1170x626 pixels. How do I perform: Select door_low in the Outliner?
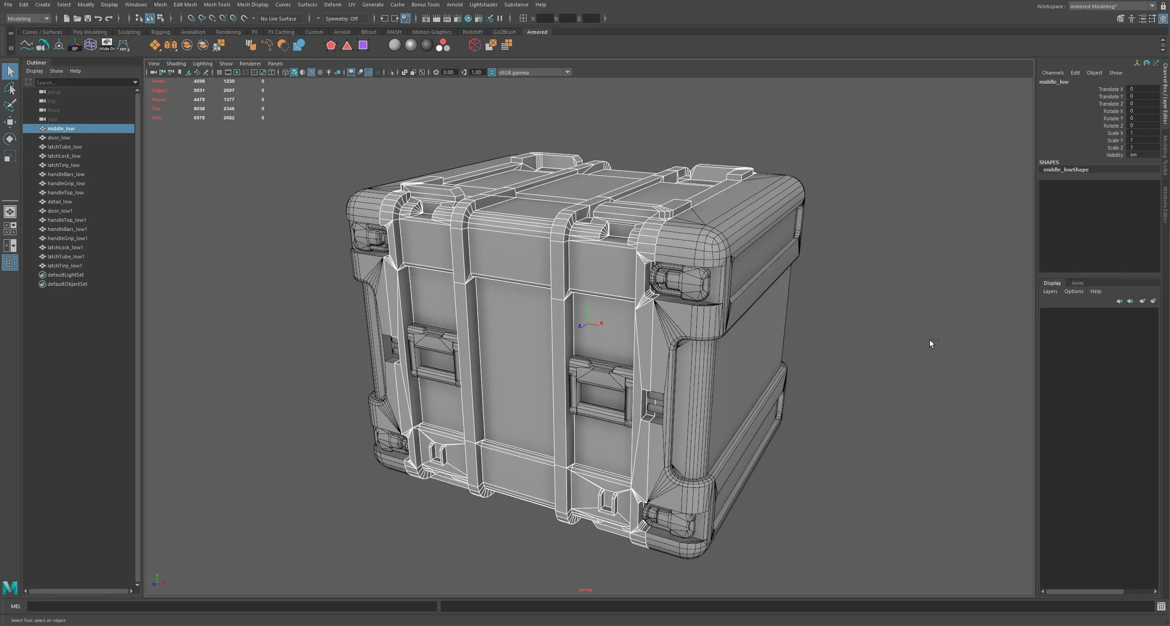point(59,138)
